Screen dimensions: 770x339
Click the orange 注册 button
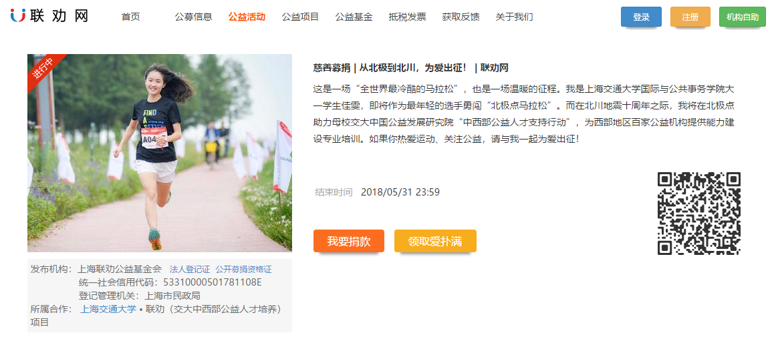tap(690, 17)
